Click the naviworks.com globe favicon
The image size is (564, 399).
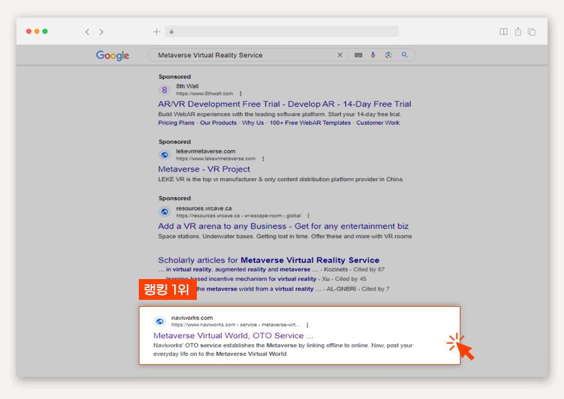pyautogui.click(x=160, y=321)
